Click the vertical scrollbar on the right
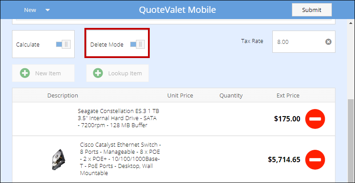This screenshot has height=183, width=355. 351,133
